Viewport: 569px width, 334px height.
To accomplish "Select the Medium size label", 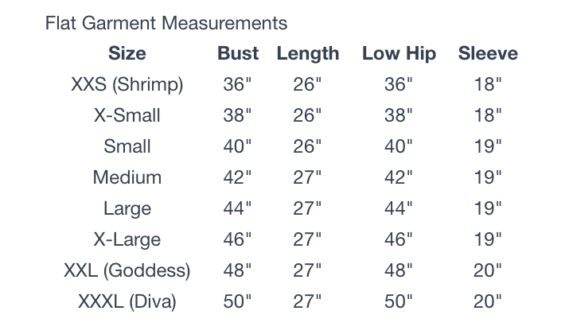I will [127, 177].
